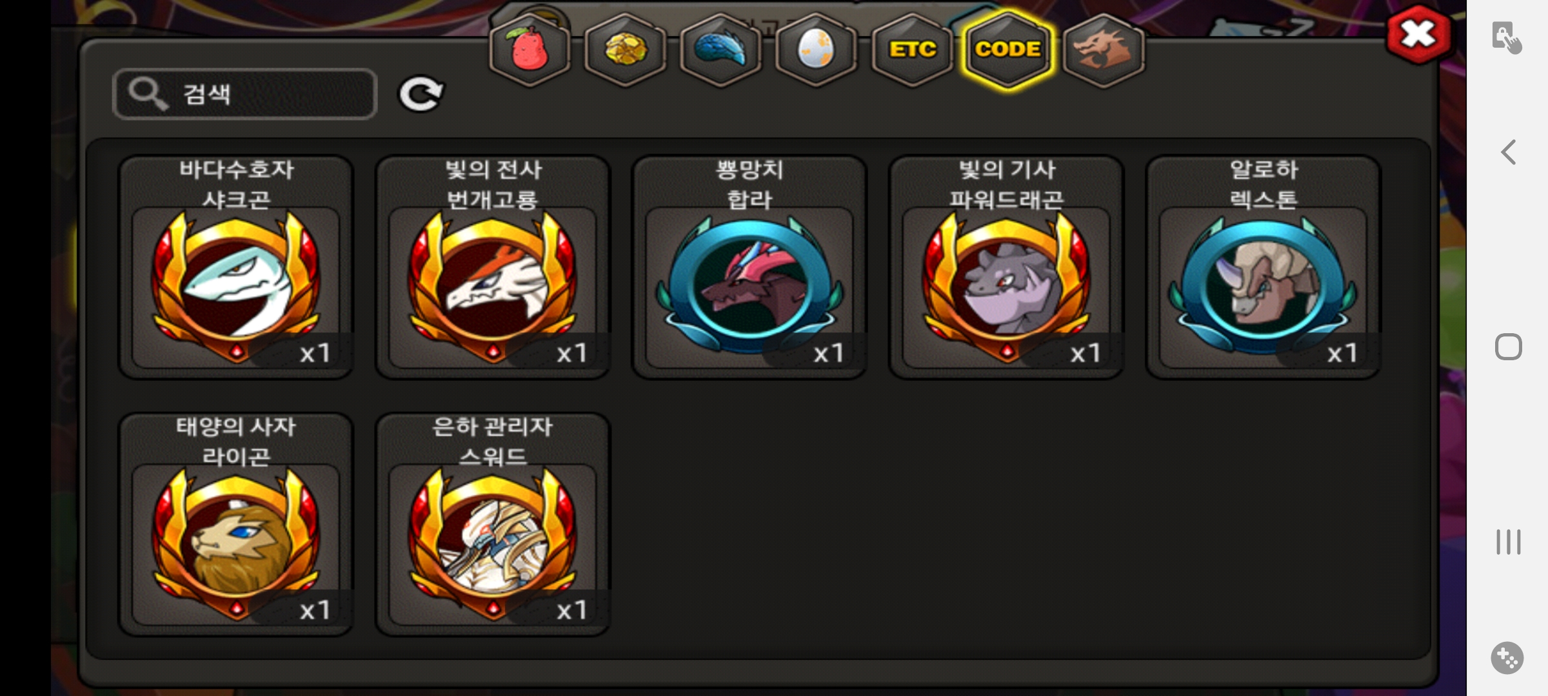Pick the 빛의 기사 파워드래곤 item
This screenshot has height=696, width=1548.
tap(1006, 267)
